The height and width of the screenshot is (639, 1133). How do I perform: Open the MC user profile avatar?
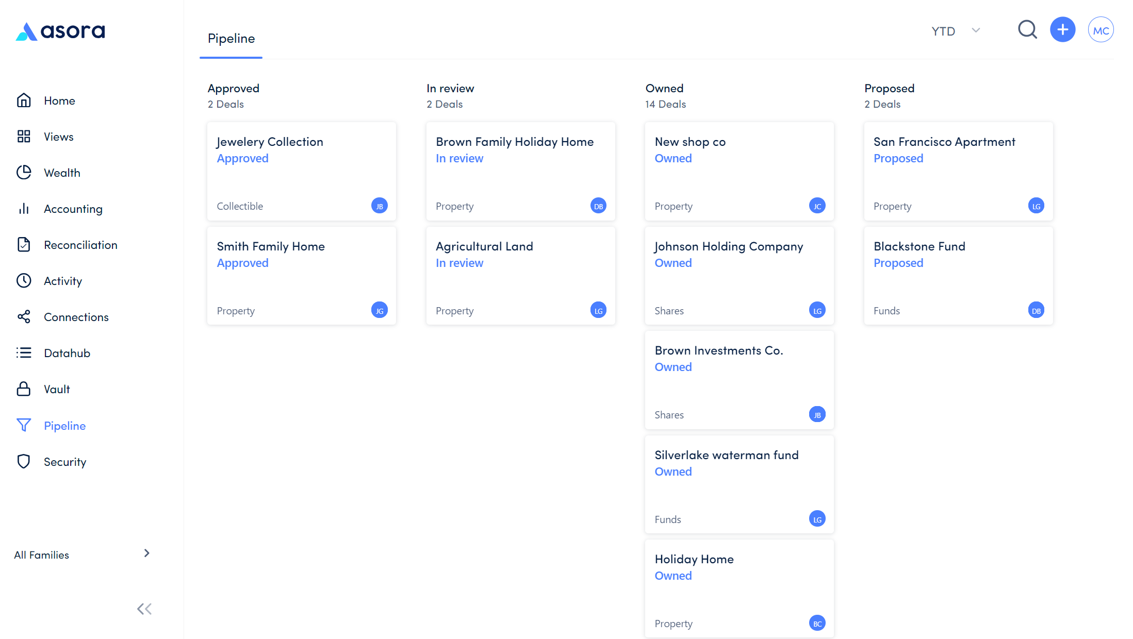(x=1101, y=30)
